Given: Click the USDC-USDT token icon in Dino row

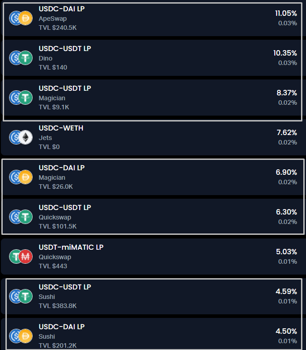Looking at the screenshot, I should click(21, 58).
